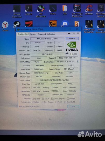Click the Memory Type value GDDR5 (Samsung)
The height and width of the screenshot is (141, 105).
41,73
